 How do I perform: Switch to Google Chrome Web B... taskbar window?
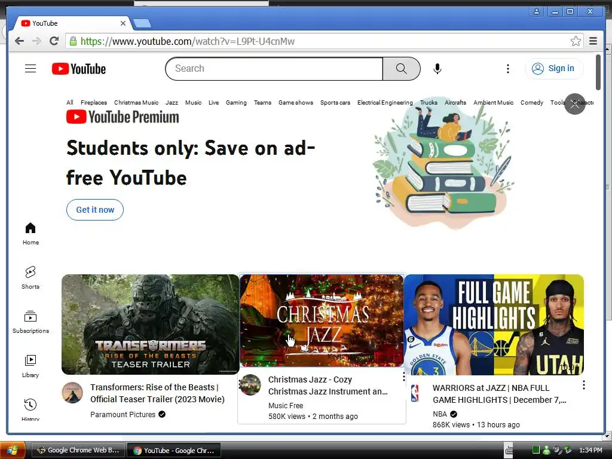78,451
